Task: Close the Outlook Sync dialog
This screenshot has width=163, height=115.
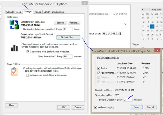Action: tap(157, 50)
